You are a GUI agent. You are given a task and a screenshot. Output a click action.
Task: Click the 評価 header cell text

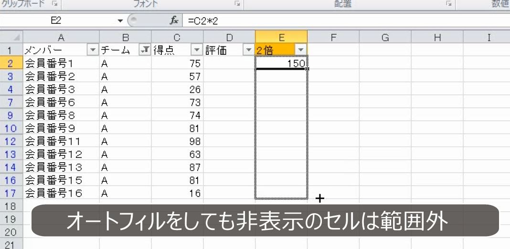pos(216,51)
